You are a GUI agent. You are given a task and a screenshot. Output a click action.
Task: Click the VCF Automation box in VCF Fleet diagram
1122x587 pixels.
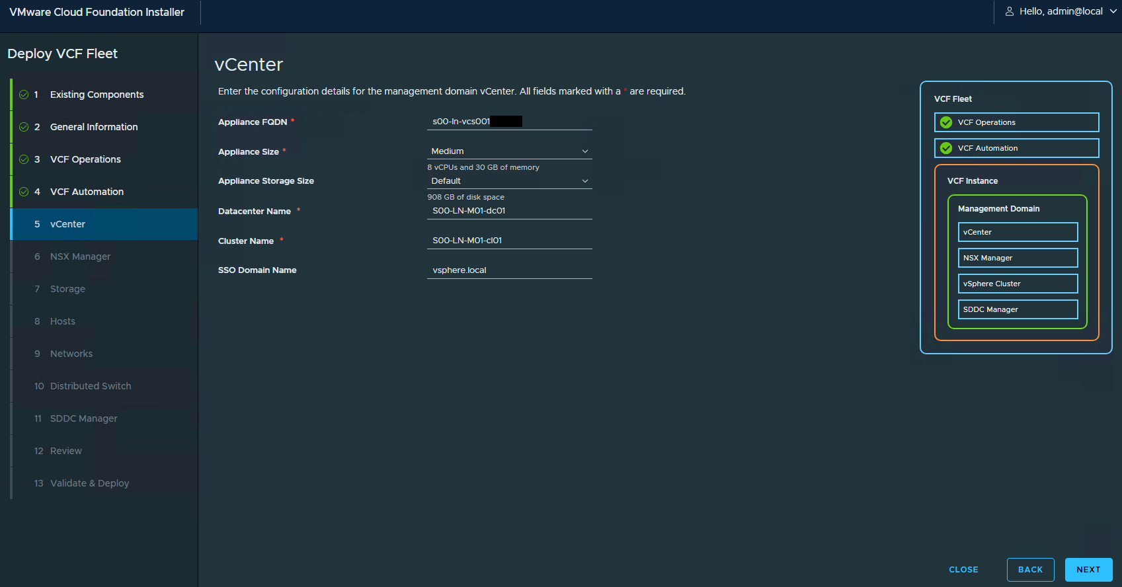pyautogui.click(x=1016, y=148)
